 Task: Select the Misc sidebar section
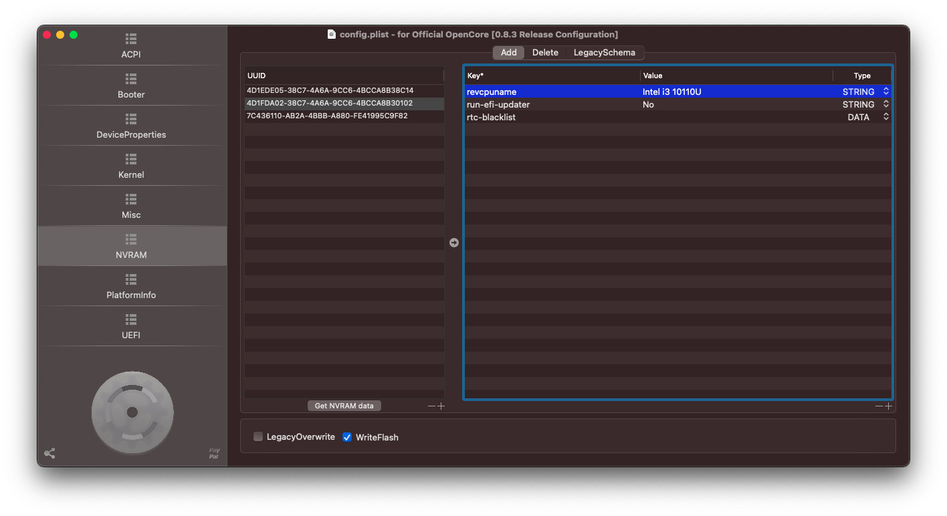131,207
